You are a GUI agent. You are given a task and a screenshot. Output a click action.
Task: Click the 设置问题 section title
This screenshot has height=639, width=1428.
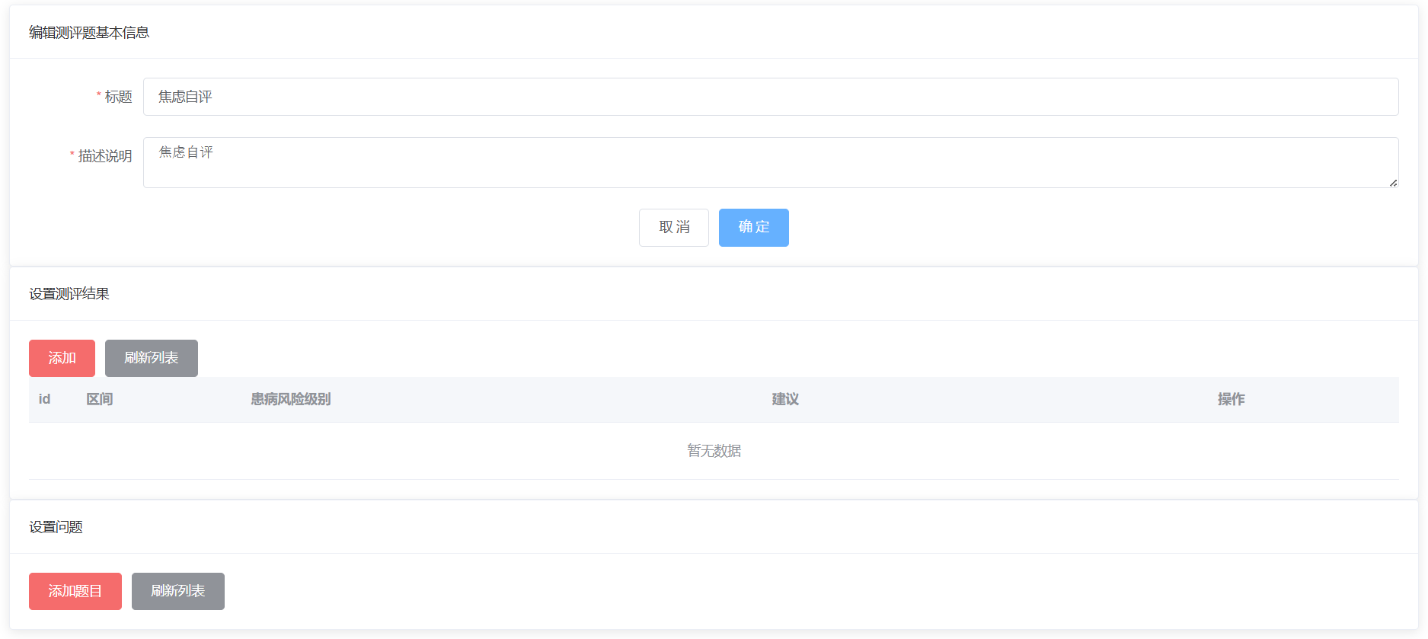pos(56,527)
